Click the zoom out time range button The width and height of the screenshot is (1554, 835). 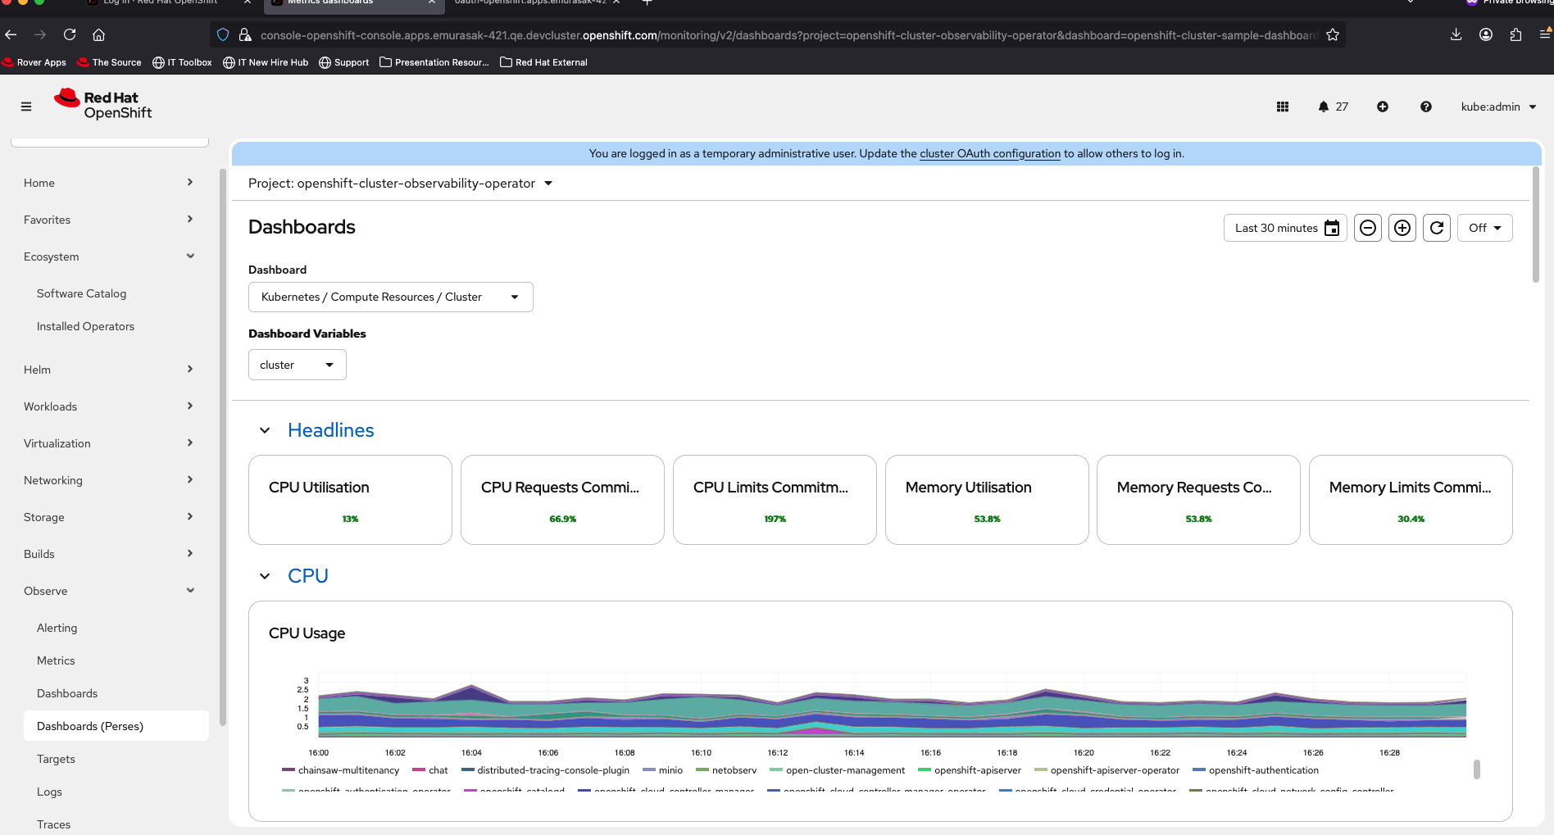tap(1368, 228)
